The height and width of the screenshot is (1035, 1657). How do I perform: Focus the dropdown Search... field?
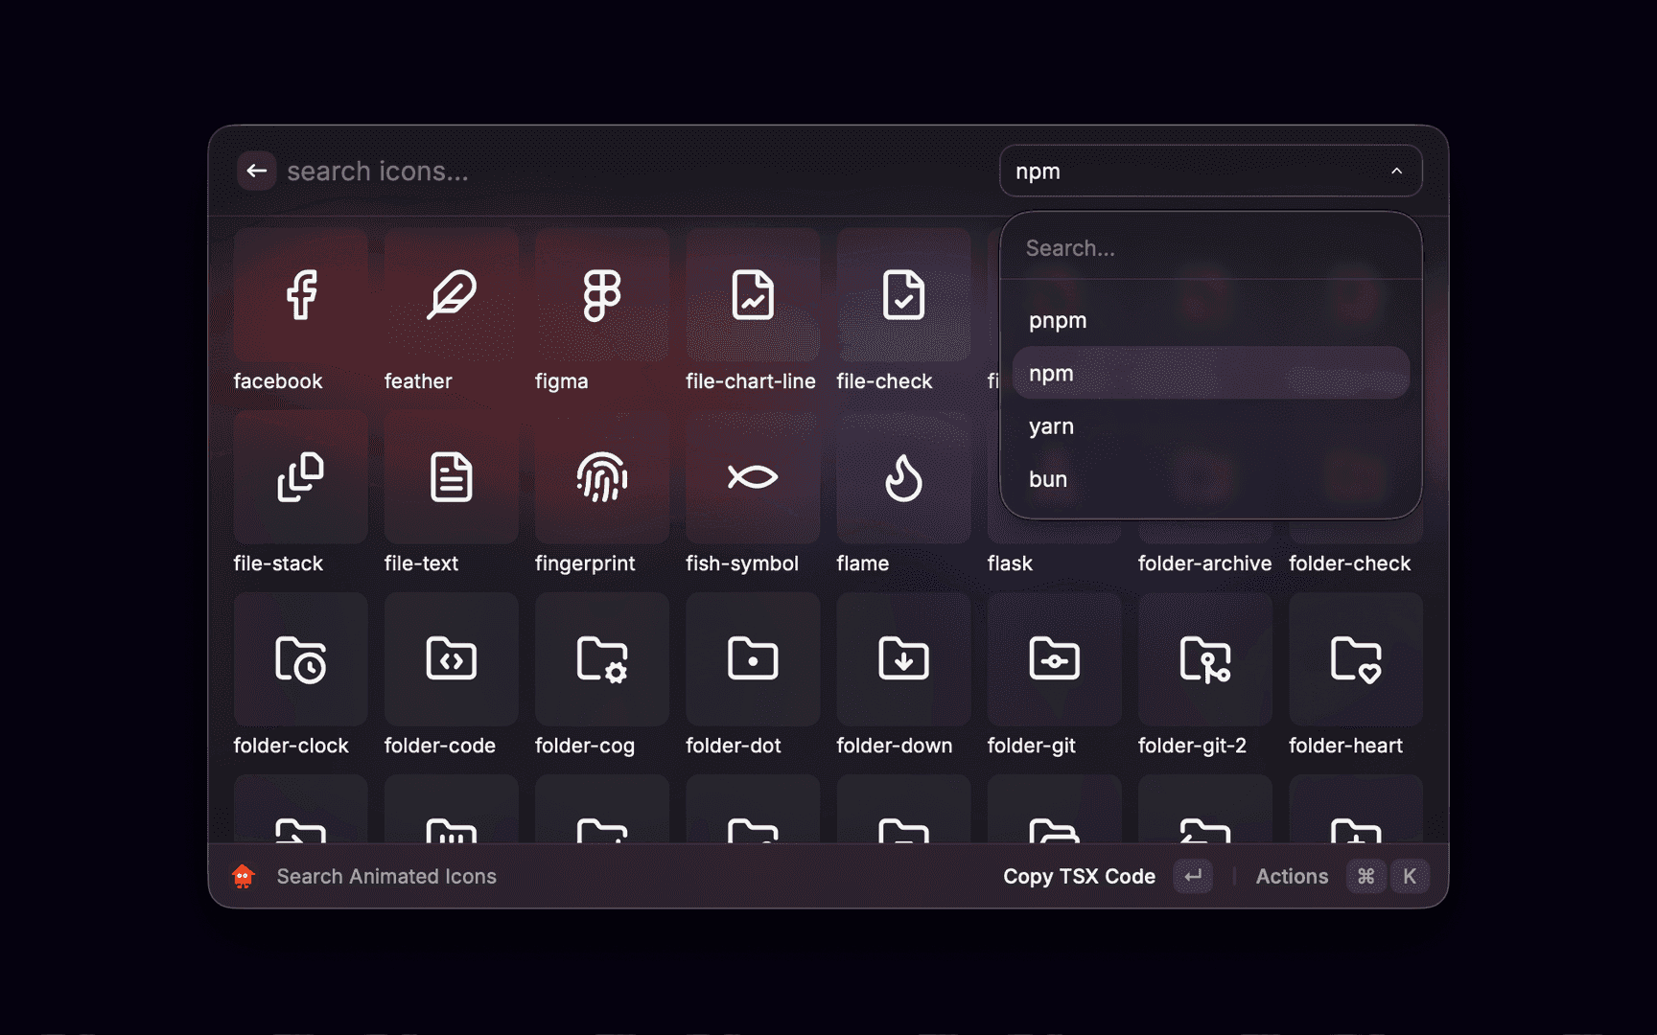pos(1210,248)
